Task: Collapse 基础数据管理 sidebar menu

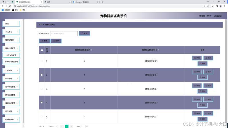Action: point(11,48)
